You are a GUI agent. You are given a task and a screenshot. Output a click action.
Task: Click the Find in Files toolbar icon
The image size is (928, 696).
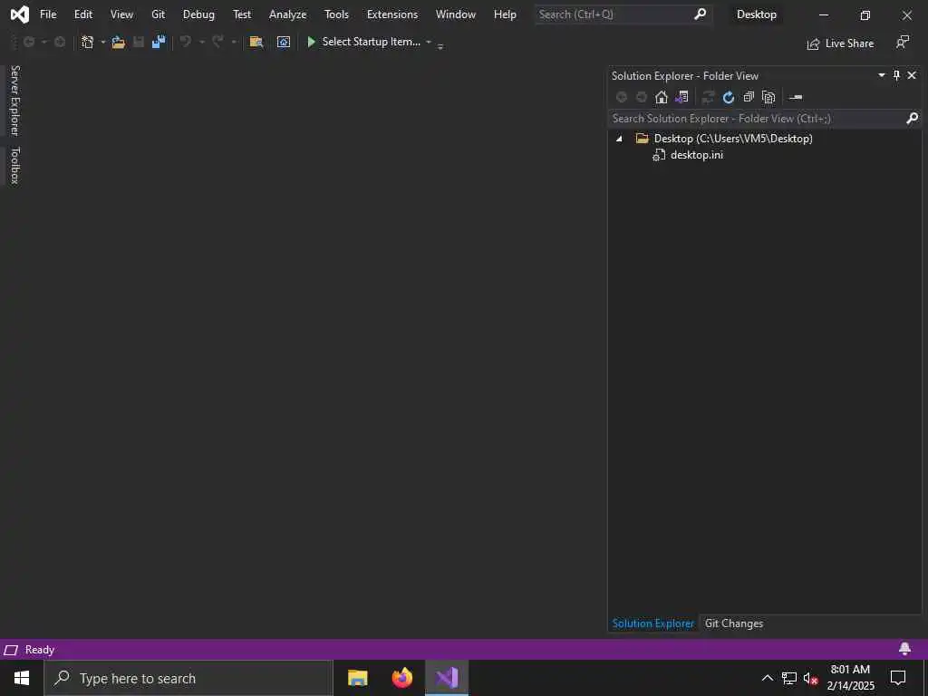click(256, 42)
